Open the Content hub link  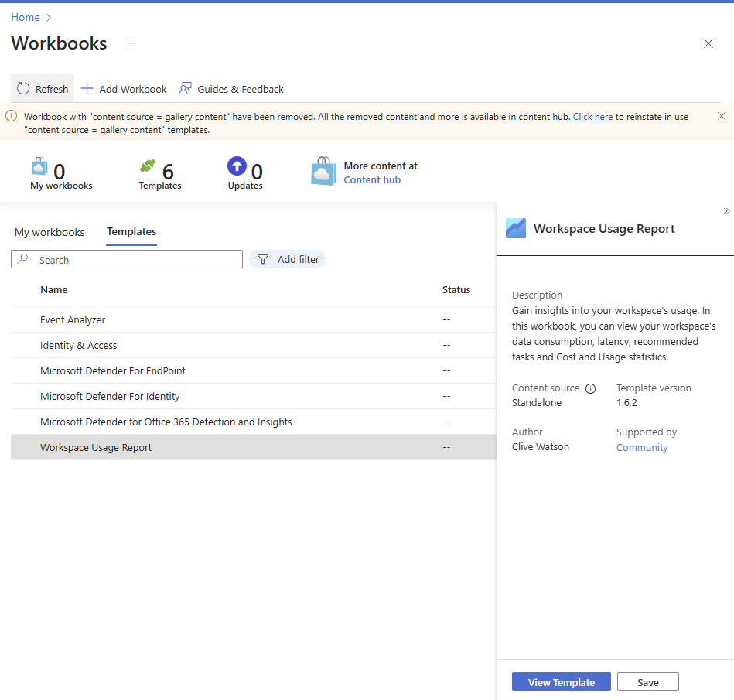pyautogui.click(x=372, y=179)
